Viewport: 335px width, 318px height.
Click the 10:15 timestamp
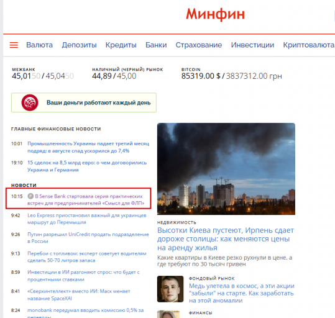17,196
